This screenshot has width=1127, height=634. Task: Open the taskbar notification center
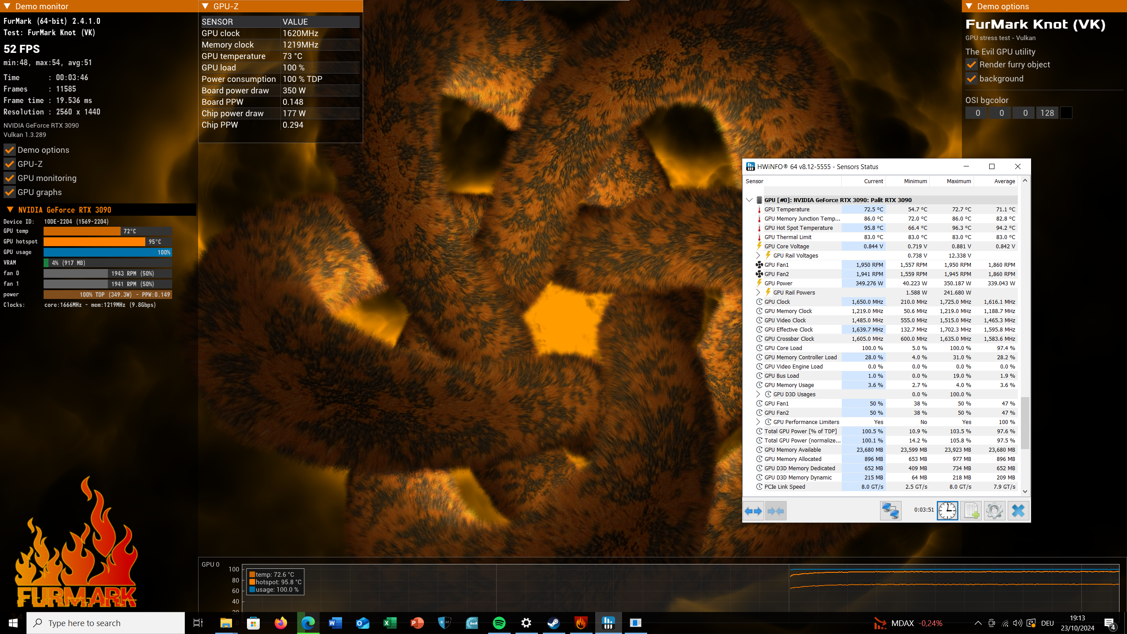(x=1110, y=623)
